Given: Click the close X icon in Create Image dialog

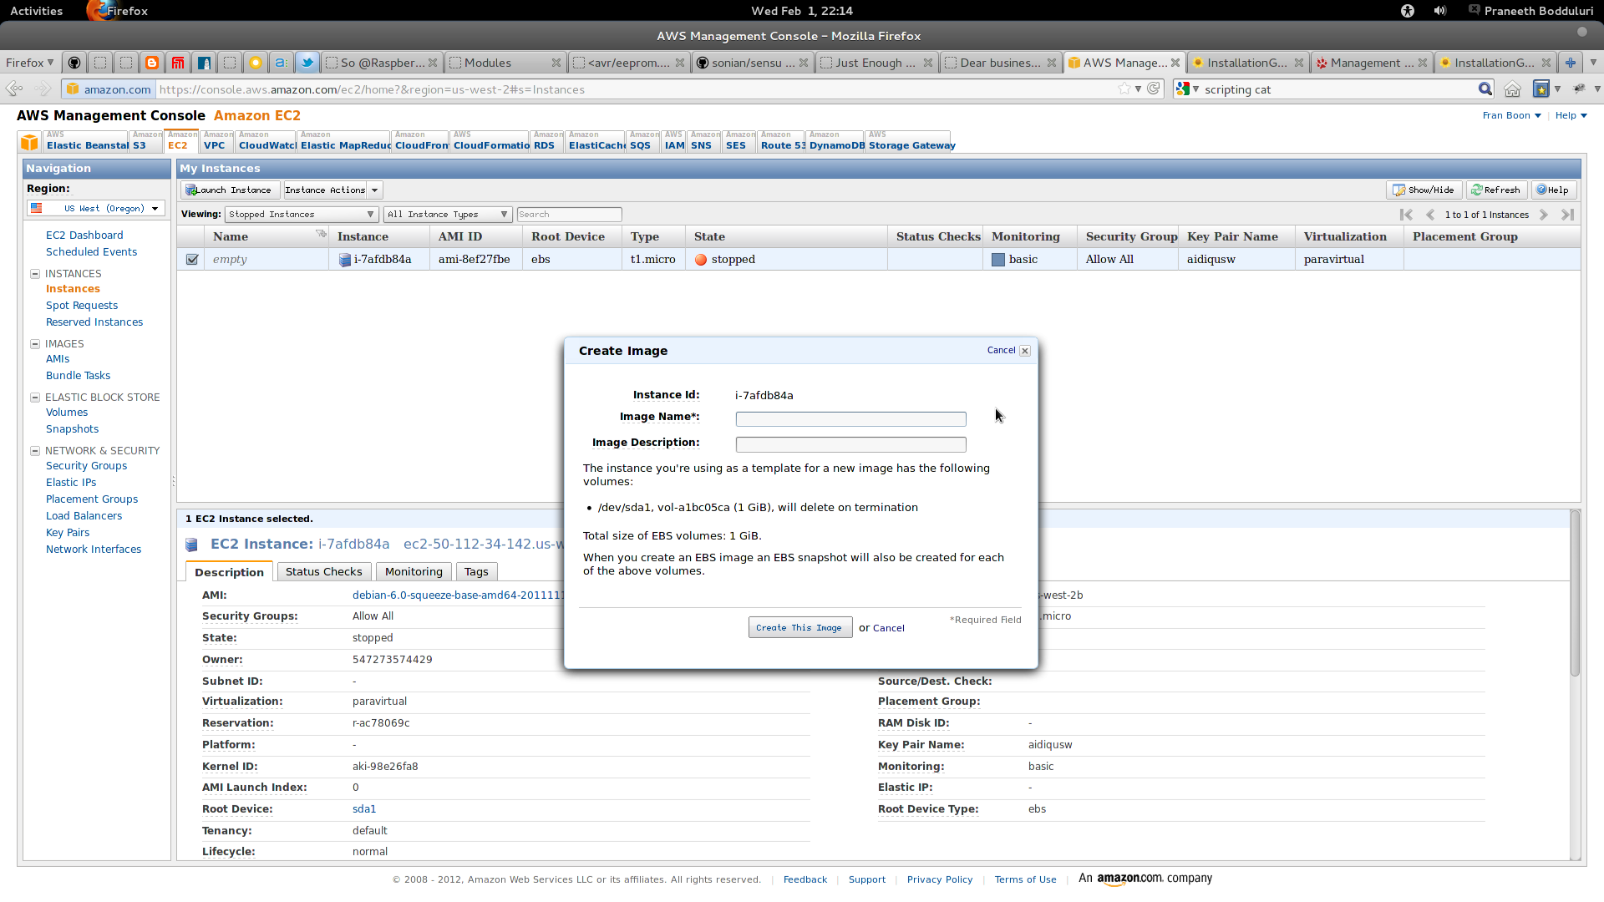Looking at the screenshot, I should 1025,351.
